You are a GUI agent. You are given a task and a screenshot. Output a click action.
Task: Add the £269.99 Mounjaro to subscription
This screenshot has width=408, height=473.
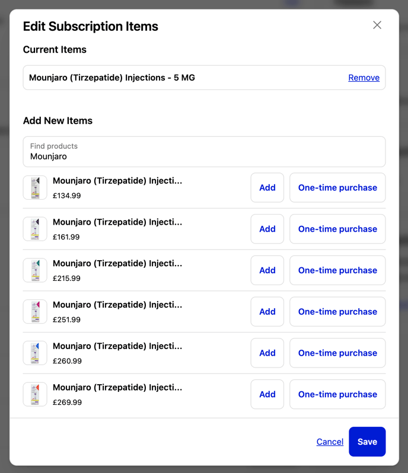[267, 394]
